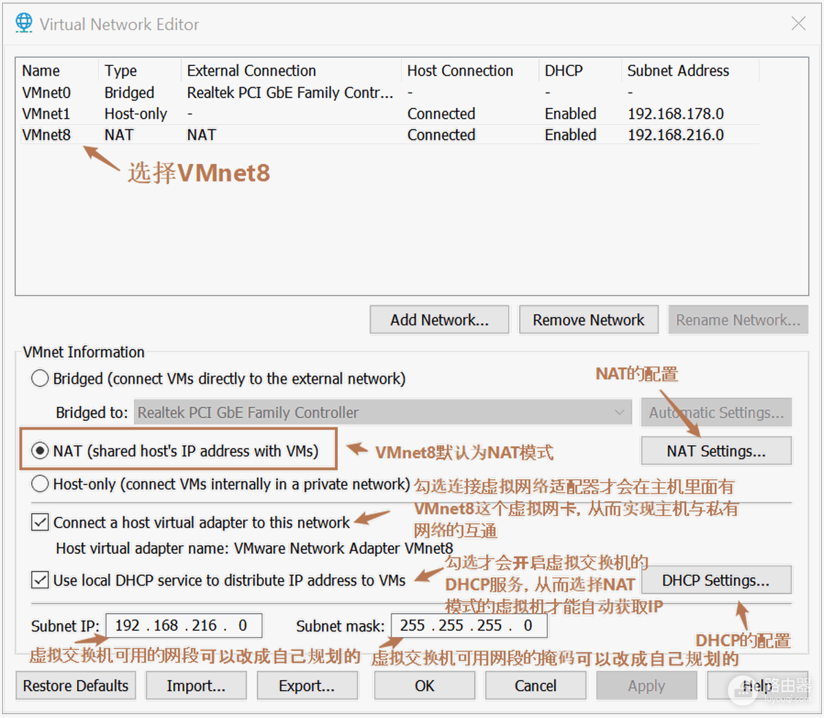Click into the Subnet mask field
The width and height of the screenshot is (824, 718).
(469, 625)
